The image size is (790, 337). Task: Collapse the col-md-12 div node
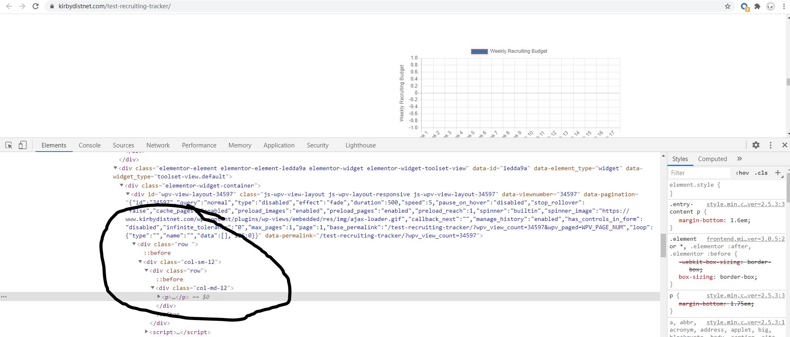coord(152,288)
